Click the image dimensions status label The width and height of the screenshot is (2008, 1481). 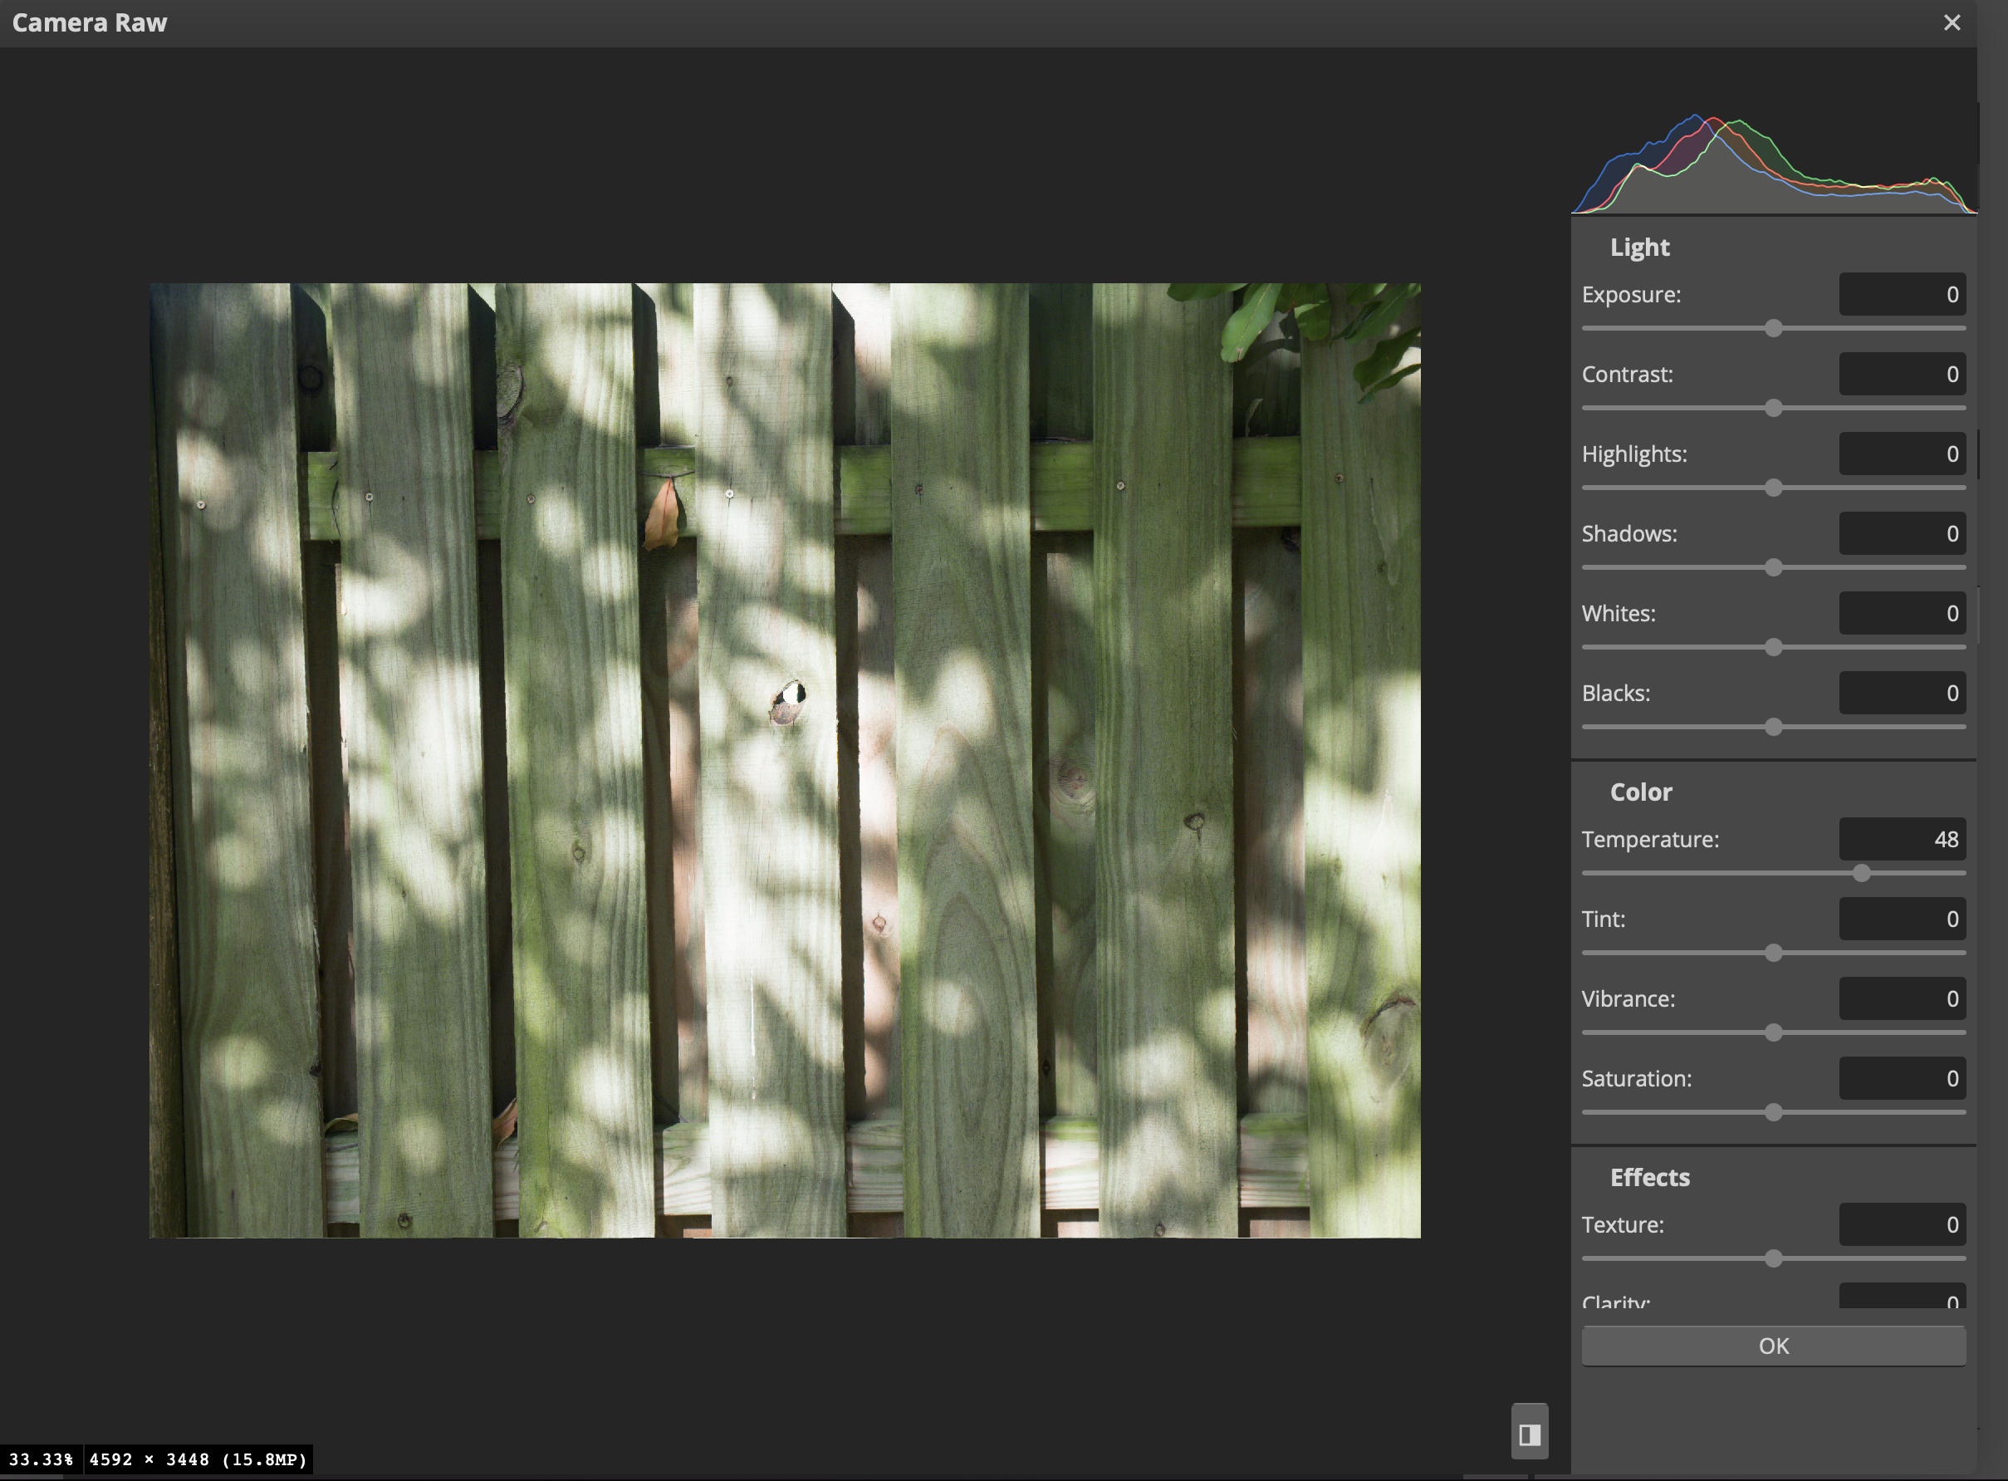tap(198, 1459)
